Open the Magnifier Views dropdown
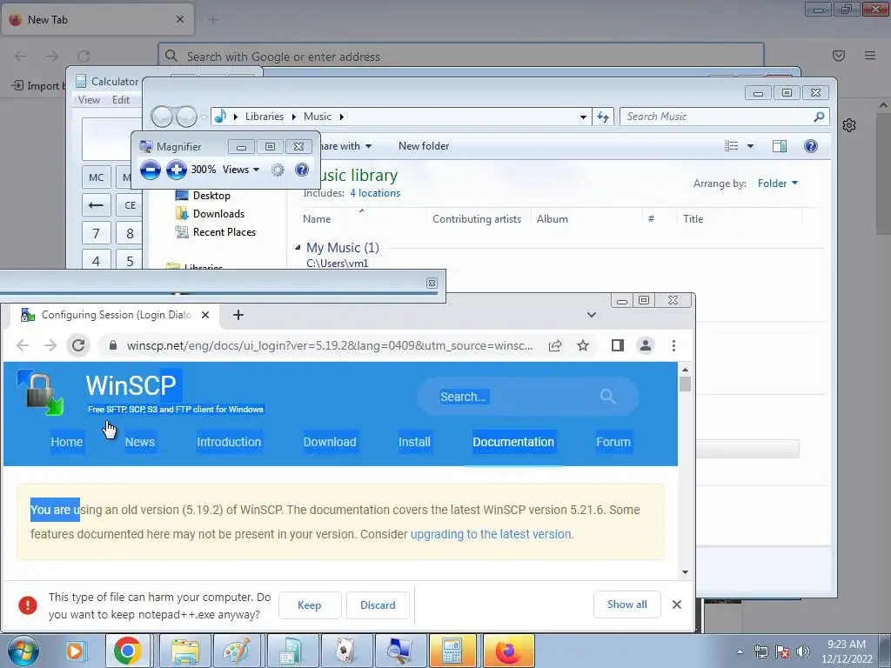This screenshot has width=891, height=668. point(241,170)
